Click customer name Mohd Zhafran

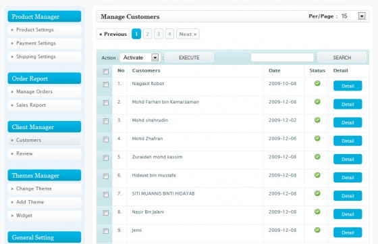point(147,139)
